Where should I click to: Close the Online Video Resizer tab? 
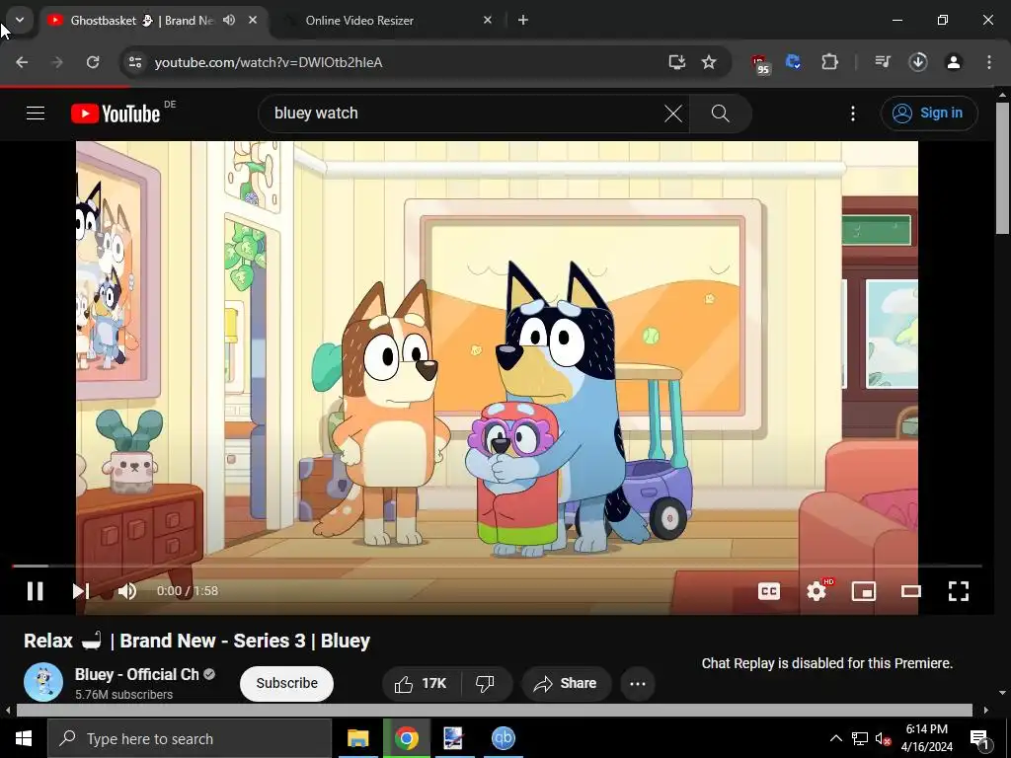(488, 20)
